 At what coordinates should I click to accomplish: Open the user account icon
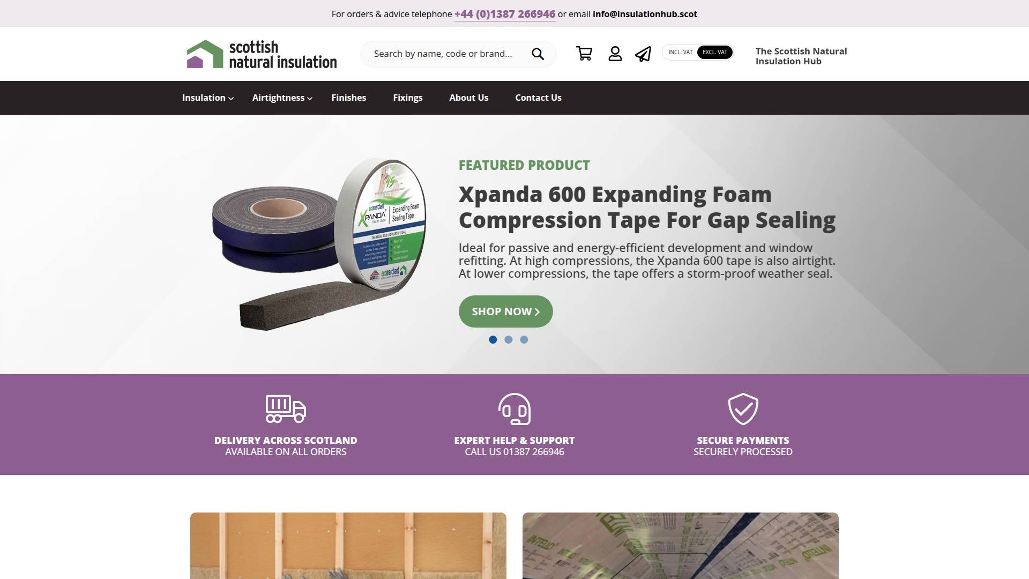615,54
